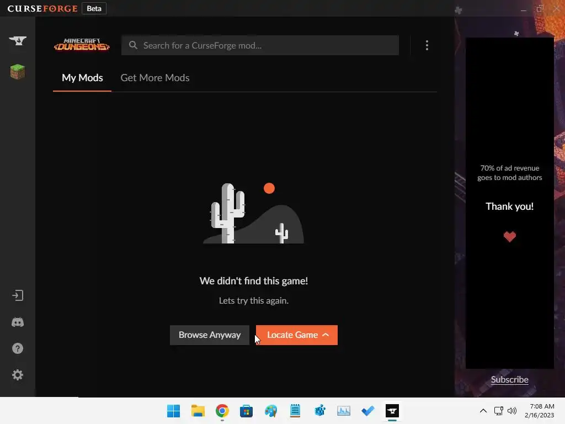Launch Google Chrome from the taskbar
Image resolution: width=565 pixels, height=424 pixels.
point(222,411)
